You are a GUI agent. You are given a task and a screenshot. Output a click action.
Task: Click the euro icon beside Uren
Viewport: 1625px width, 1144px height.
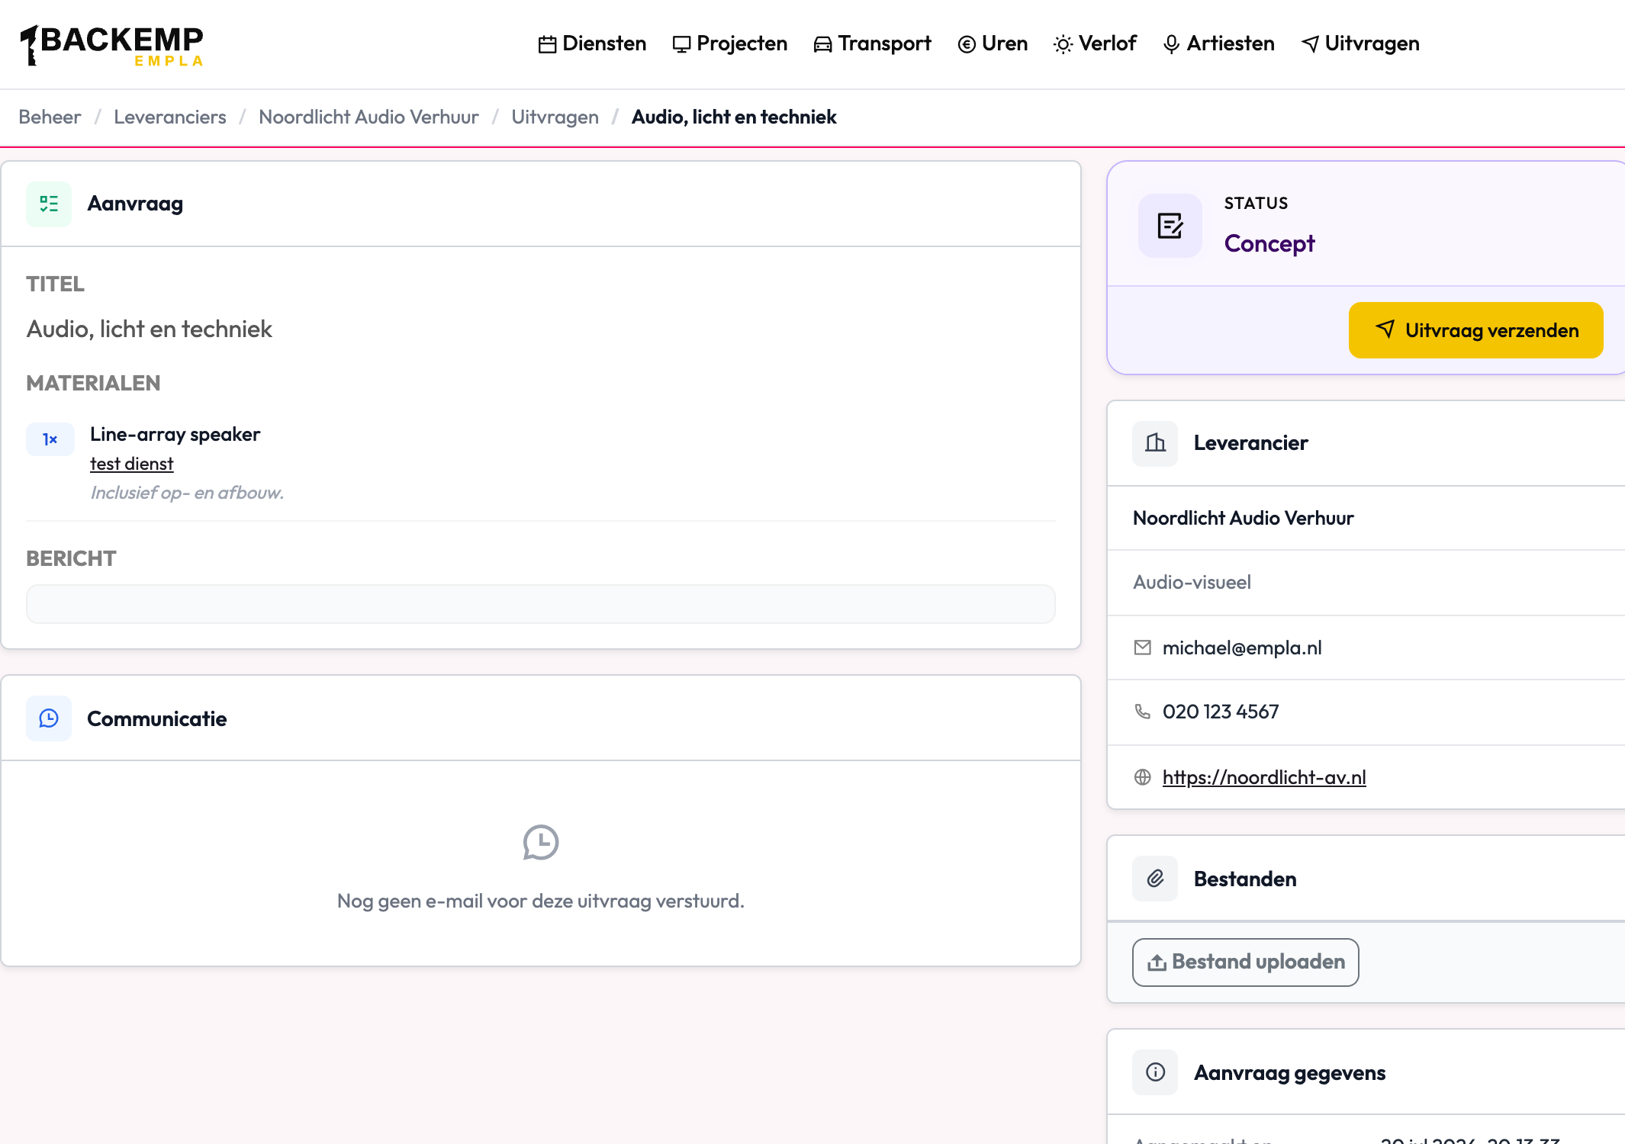pos(967,44)
